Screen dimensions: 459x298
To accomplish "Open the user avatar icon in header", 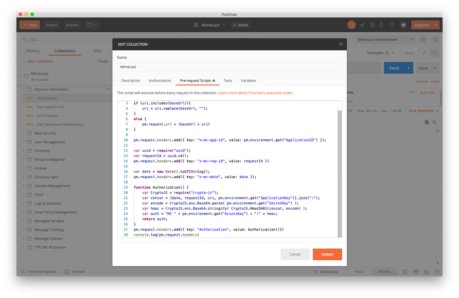I will (x=403, y=25).
